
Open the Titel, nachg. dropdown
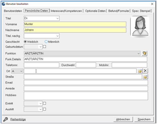57,36
